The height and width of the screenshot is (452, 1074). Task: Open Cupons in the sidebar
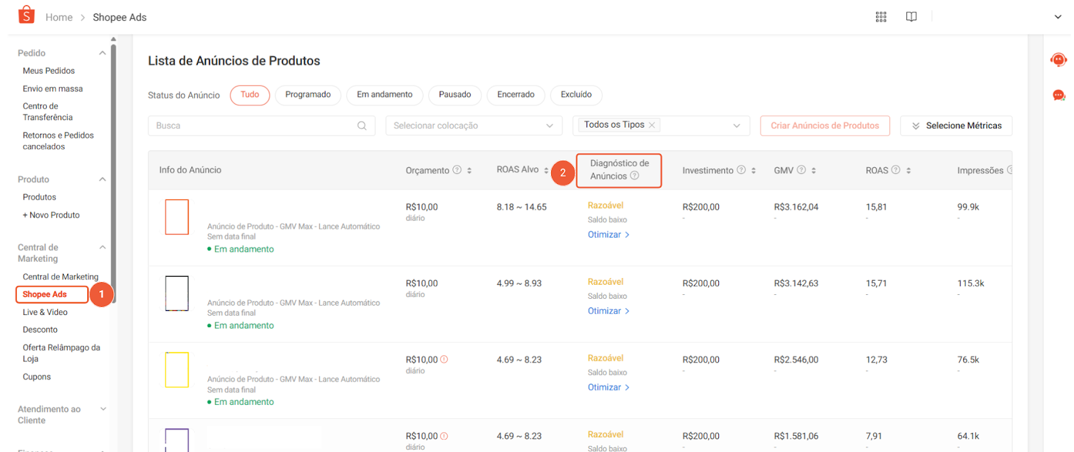tap(37, 377)
